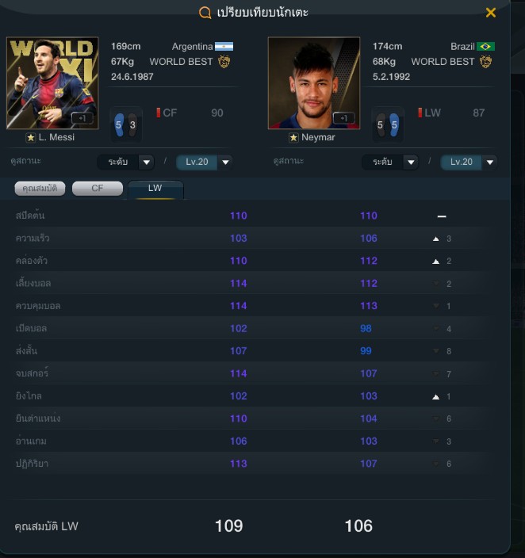
Task: Switch to the CF position tab
Action: coord(98,189)
